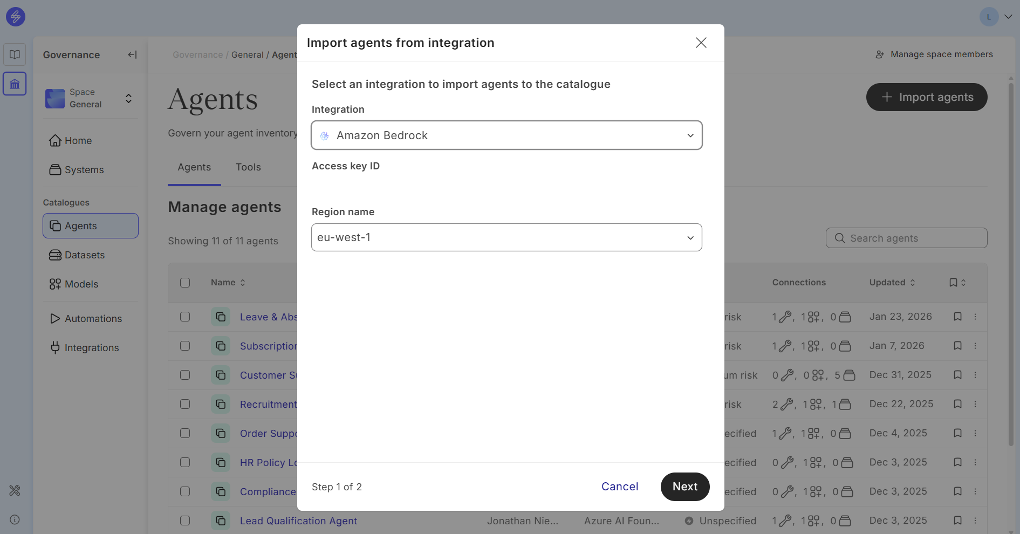Image resolution: width=1020 pixels, height=534 pixels.
Task: Click the info icon at bottom left
Action: [15, 519]
